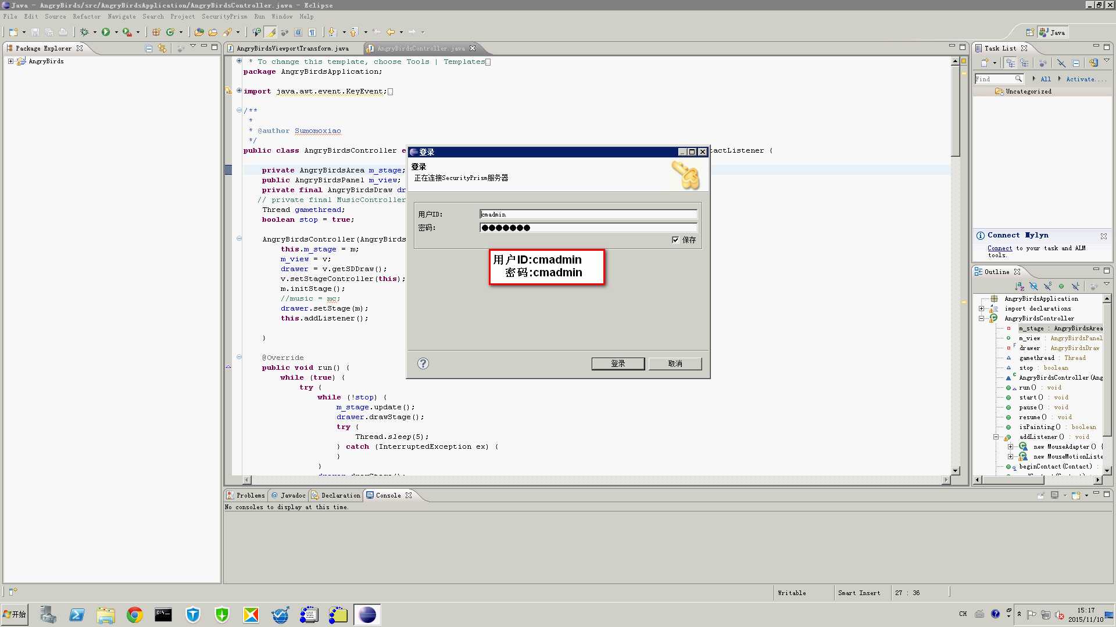The image size is (1116, 627).
Task: Toggle Sort alphabetically in Outline
Action: tap(1020, 286)
